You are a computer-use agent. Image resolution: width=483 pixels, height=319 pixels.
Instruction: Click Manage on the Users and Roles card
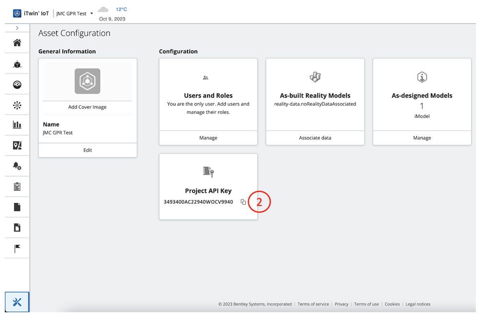(x=208, y=138)
